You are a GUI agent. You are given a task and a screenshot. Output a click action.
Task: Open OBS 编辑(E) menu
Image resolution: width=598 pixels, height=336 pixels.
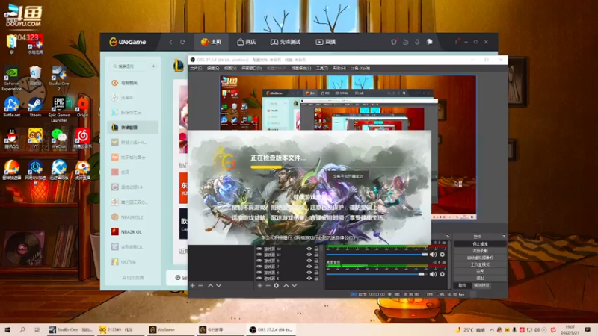tap(213, 68)
